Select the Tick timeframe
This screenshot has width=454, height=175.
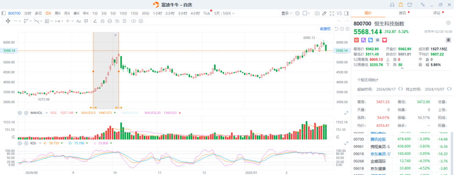click(206, 13)
